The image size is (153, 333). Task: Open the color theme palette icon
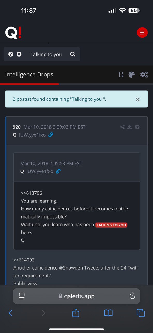[x=132, y=75]
